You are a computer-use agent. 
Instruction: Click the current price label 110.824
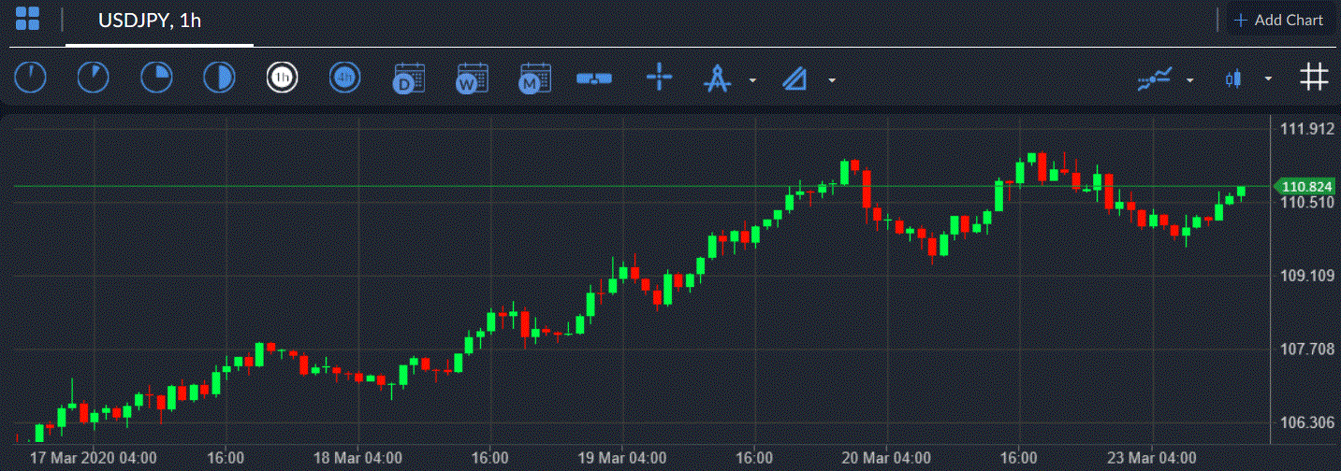(x=1304, y=187)
